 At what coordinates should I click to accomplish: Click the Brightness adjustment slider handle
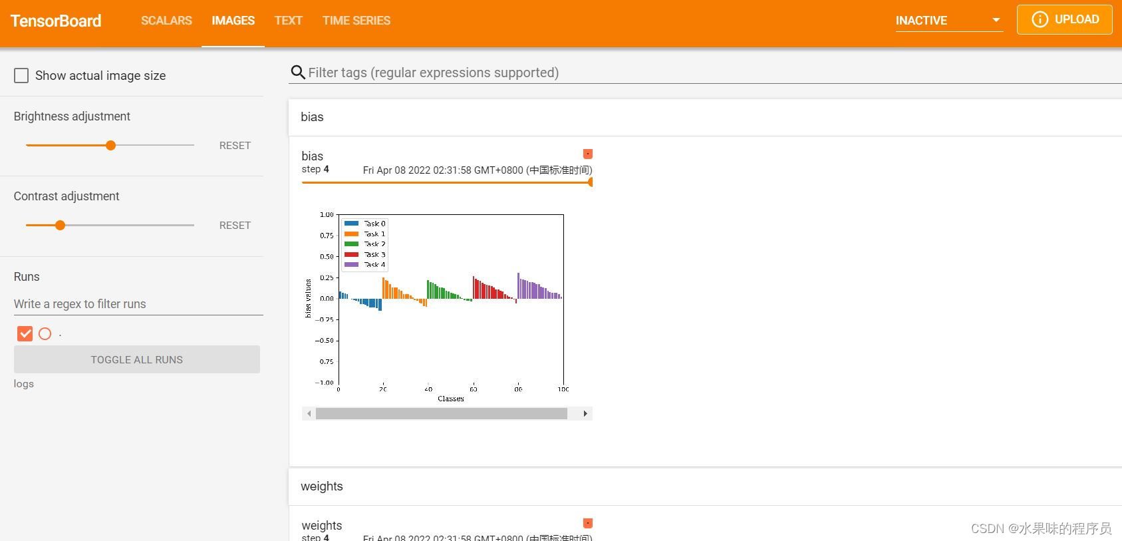(111, 145)
